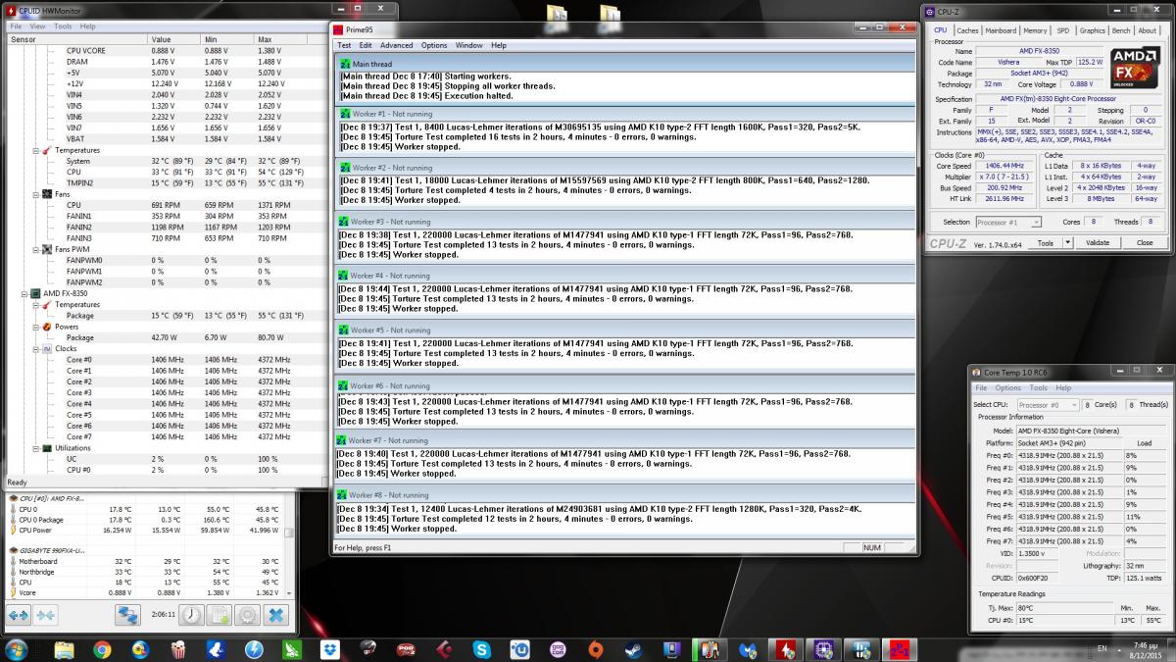The height and width of the screenshot is (662, 1176).
Task: Click Temperatures thermometer icon under AMD FX-8350
Action: pos(47,304)
